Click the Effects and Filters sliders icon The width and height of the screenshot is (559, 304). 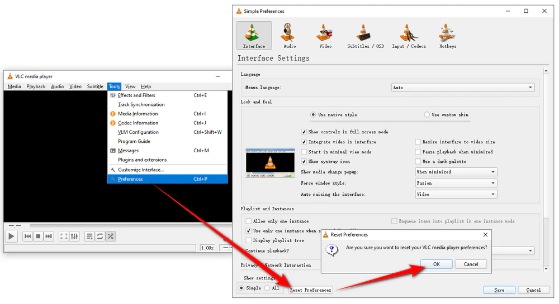[113, 95]
